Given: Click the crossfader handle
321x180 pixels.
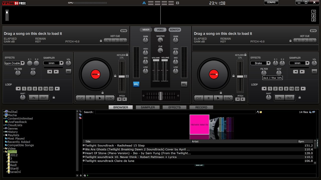Looking at the screenshot, I should [160, 96].
